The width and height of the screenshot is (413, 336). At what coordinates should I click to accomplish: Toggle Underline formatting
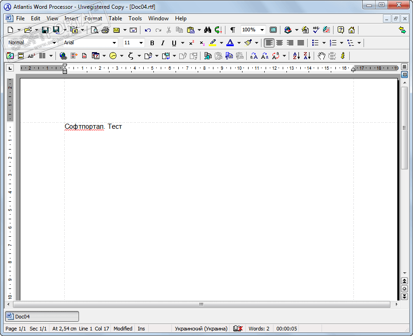[174, 43]
